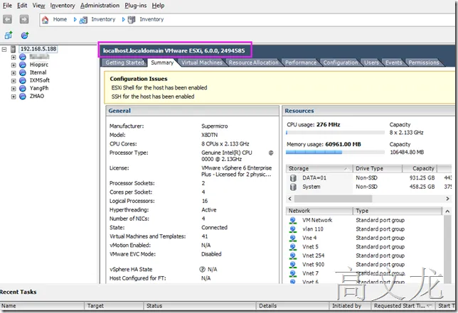Viewport: 458px width, 313px height.
Task: Click the Requested Start Time column header
Action: (403, 306)
